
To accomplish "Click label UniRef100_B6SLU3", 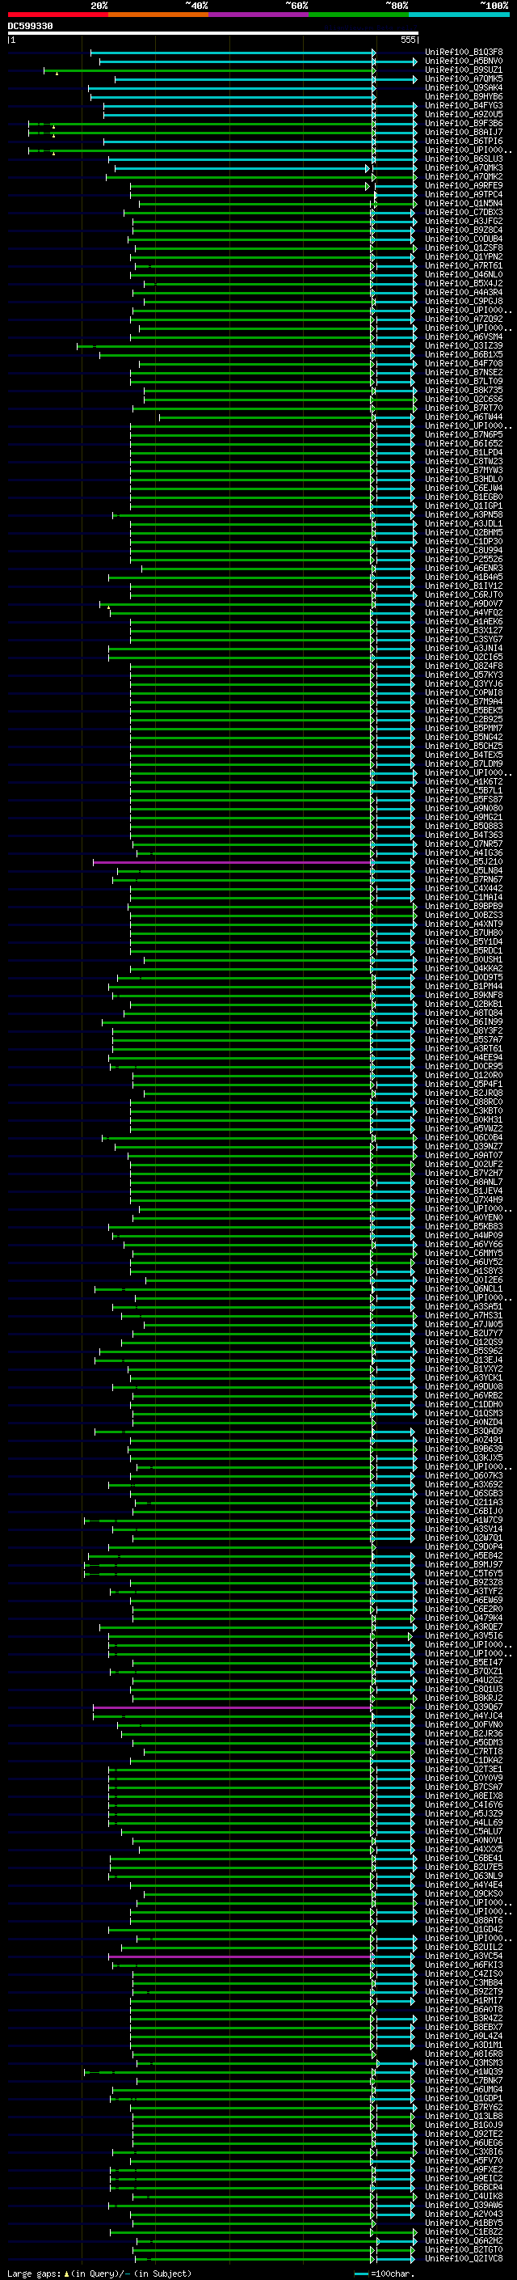I will (x=463, y=159).
